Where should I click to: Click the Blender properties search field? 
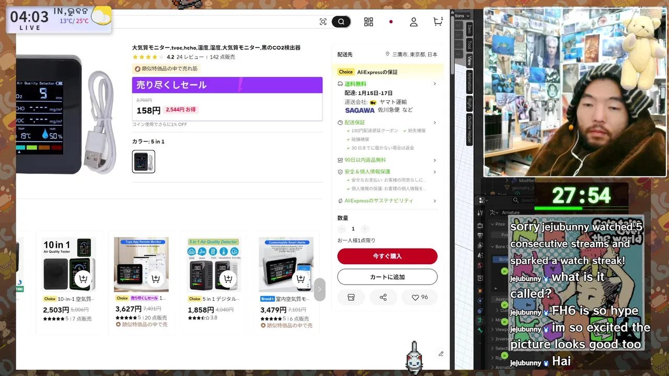coord(523,200)
